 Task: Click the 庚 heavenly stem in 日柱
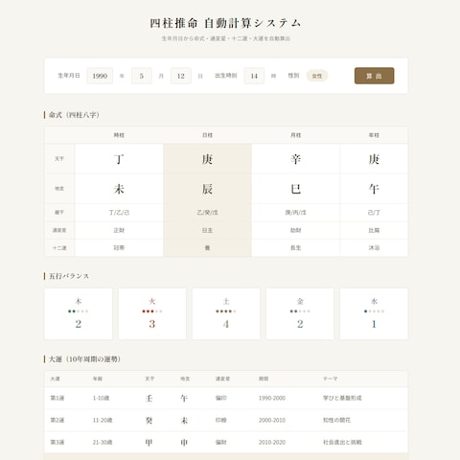(207, 159)
